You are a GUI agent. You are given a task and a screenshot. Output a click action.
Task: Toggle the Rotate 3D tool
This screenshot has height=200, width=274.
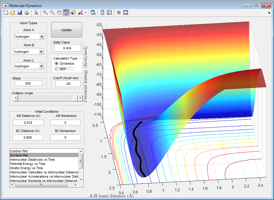click(x=66, y=12)
